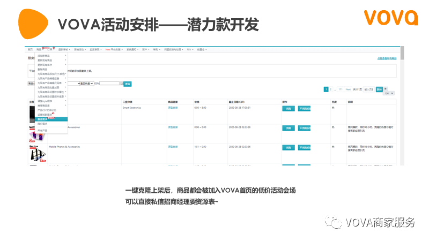The width and height of the screenshot is (429, 241).
Task: Click the 点我查看所有商品 link
Action: [x=387, y=58]
